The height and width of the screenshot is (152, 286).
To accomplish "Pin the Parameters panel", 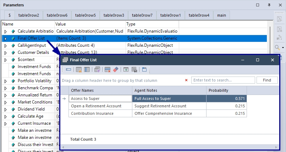I will pos(269,5).
